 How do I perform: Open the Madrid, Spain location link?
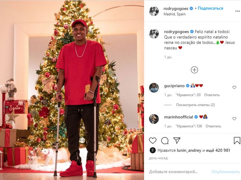tap(174, 14)
